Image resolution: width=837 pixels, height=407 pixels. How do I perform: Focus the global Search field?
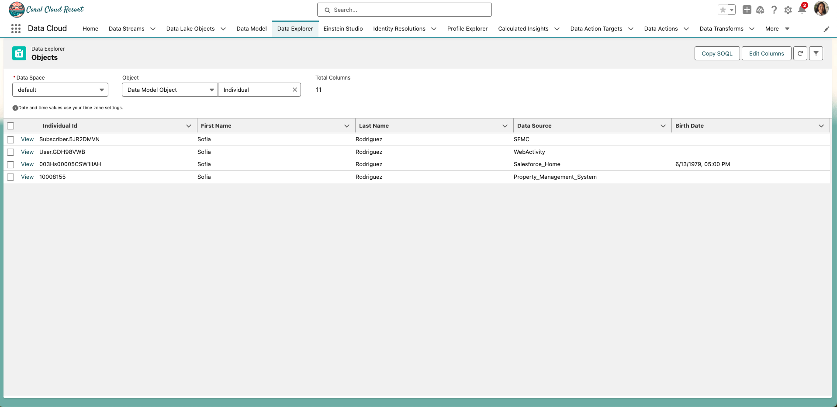point(404,10)
